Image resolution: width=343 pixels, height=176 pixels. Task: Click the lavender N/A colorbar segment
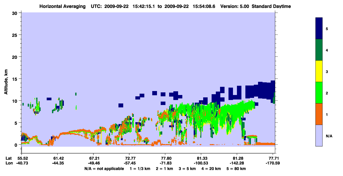(319, 135)
